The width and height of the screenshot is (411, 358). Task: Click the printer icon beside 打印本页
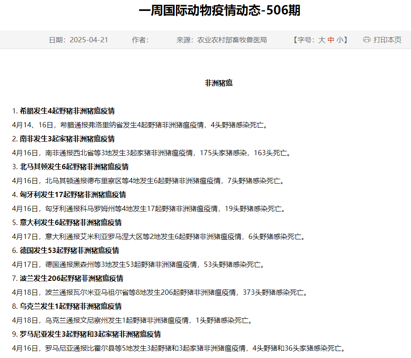tap(367, 40)
